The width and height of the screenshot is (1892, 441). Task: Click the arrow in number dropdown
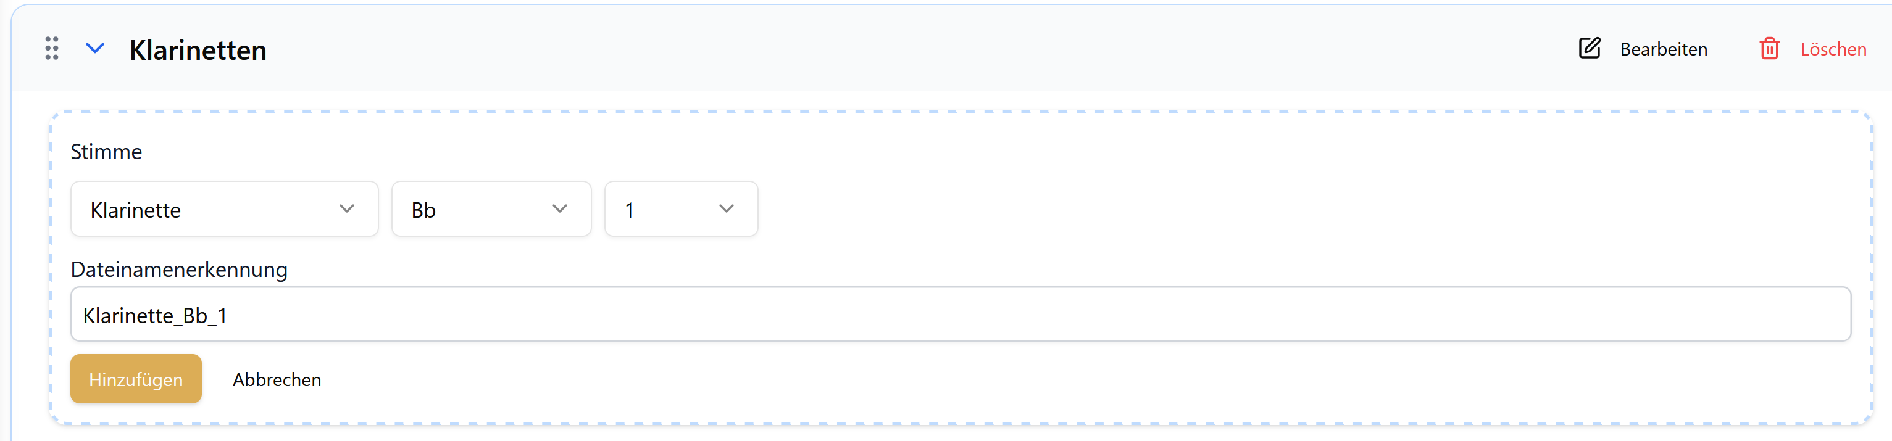727,209
